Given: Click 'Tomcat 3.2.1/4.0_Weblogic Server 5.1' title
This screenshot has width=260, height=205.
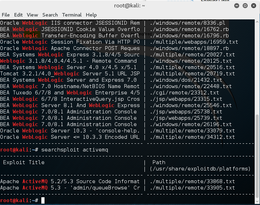Looking at the screenshot, I should tap(70, 74).
